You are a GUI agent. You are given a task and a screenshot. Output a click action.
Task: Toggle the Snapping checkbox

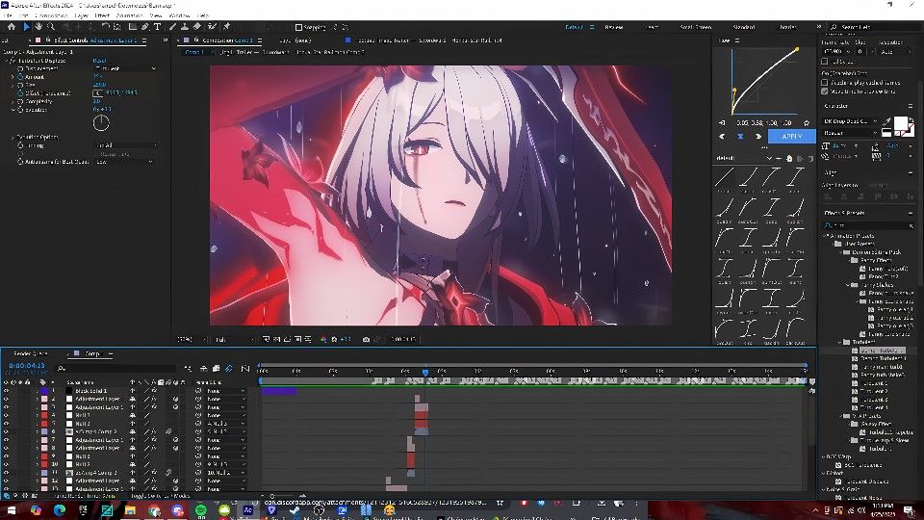click(298, 27)
